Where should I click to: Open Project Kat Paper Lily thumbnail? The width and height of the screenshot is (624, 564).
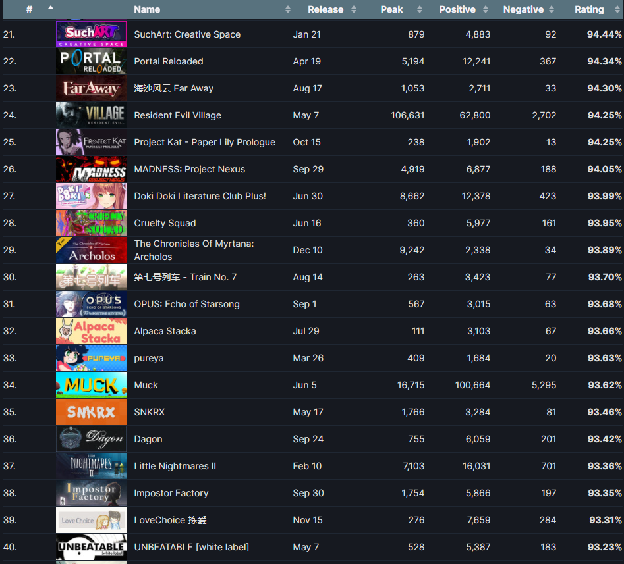91,142
